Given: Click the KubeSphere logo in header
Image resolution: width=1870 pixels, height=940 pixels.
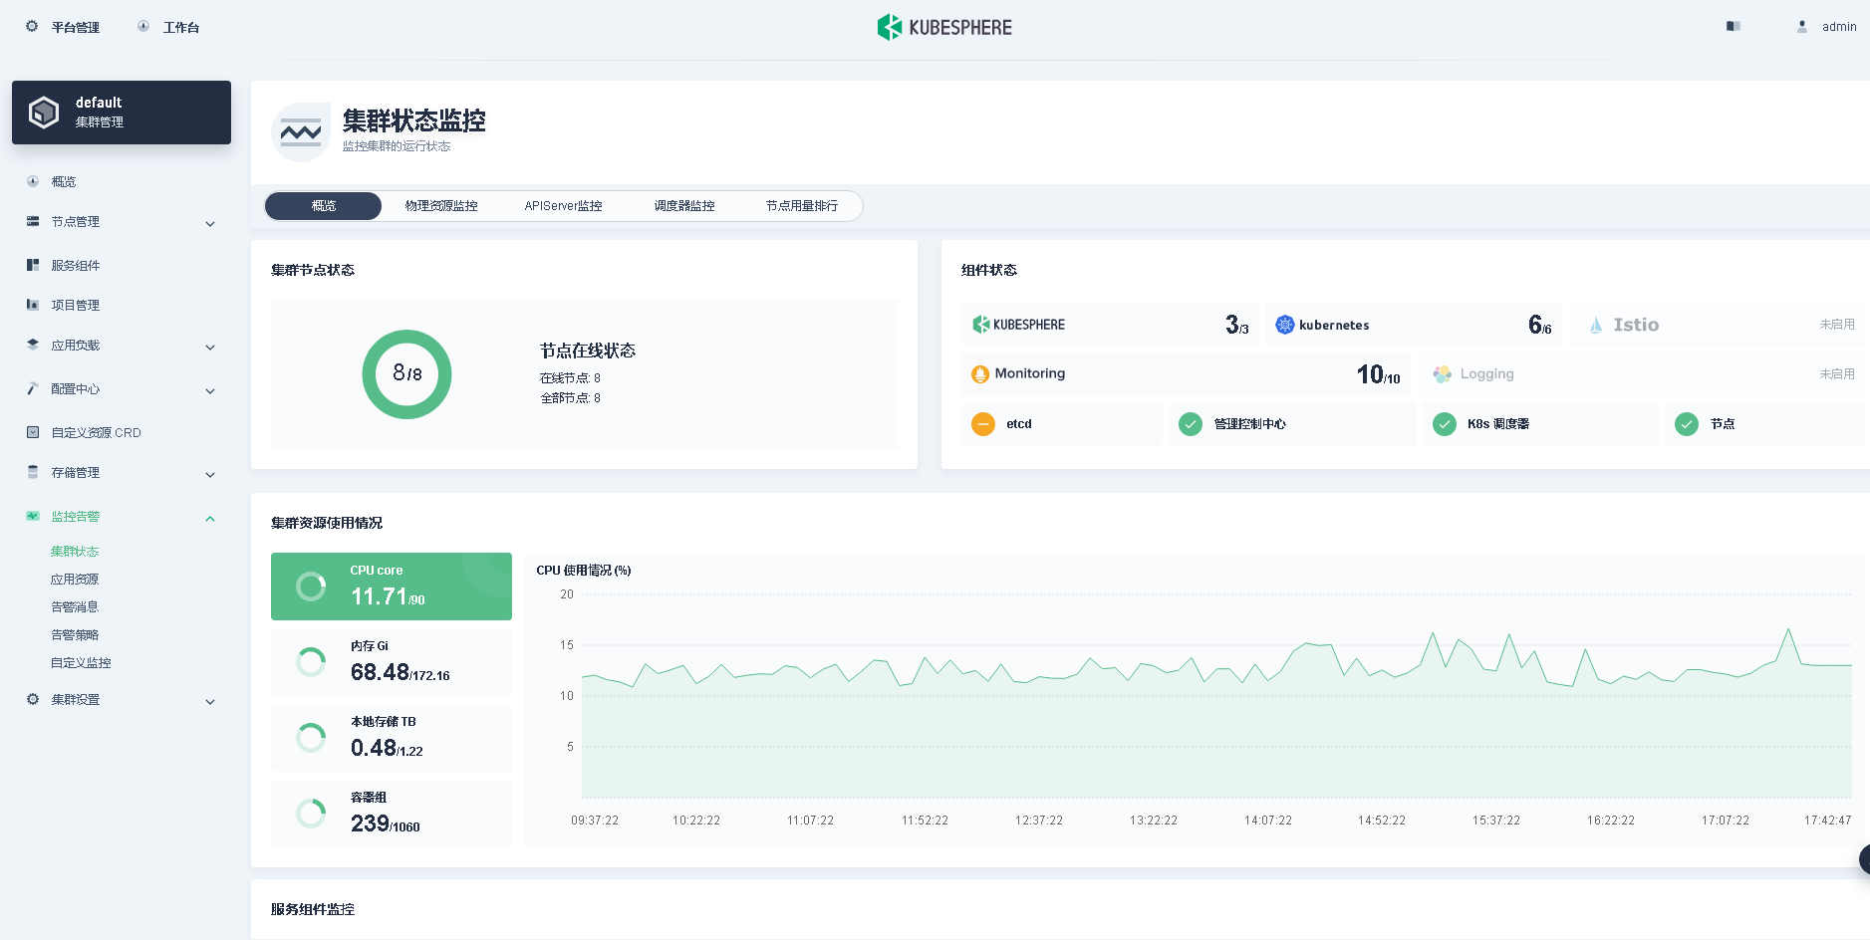Looking at the screenshot, I should [x=944, y=27].
